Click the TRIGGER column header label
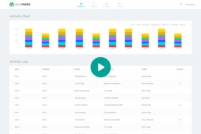This screenshot has height=134, width=201. 46,69
